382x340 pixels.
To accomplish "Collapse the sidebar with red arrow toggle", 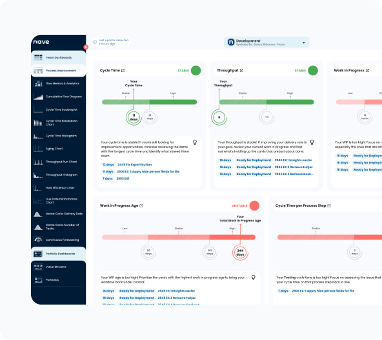I will [86, 47].
